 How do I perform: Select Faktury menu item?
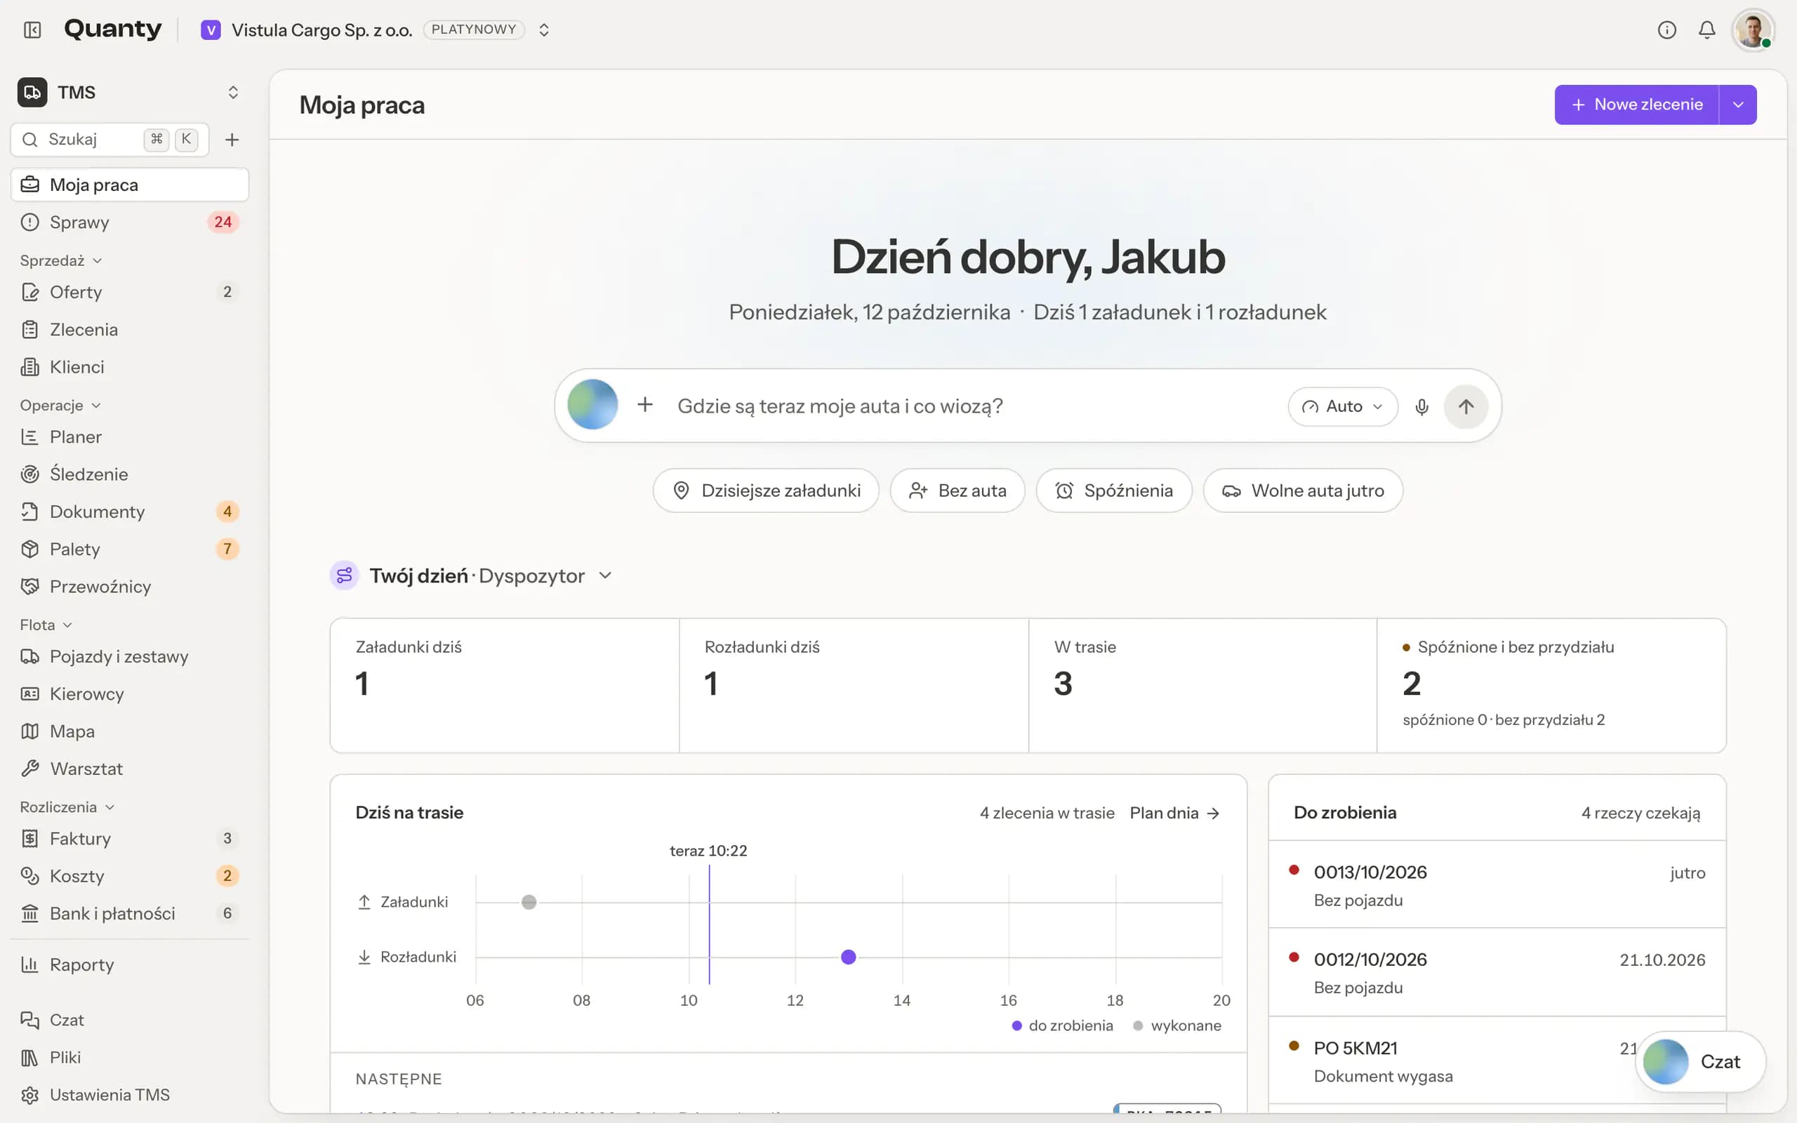(x=129, y=839)
